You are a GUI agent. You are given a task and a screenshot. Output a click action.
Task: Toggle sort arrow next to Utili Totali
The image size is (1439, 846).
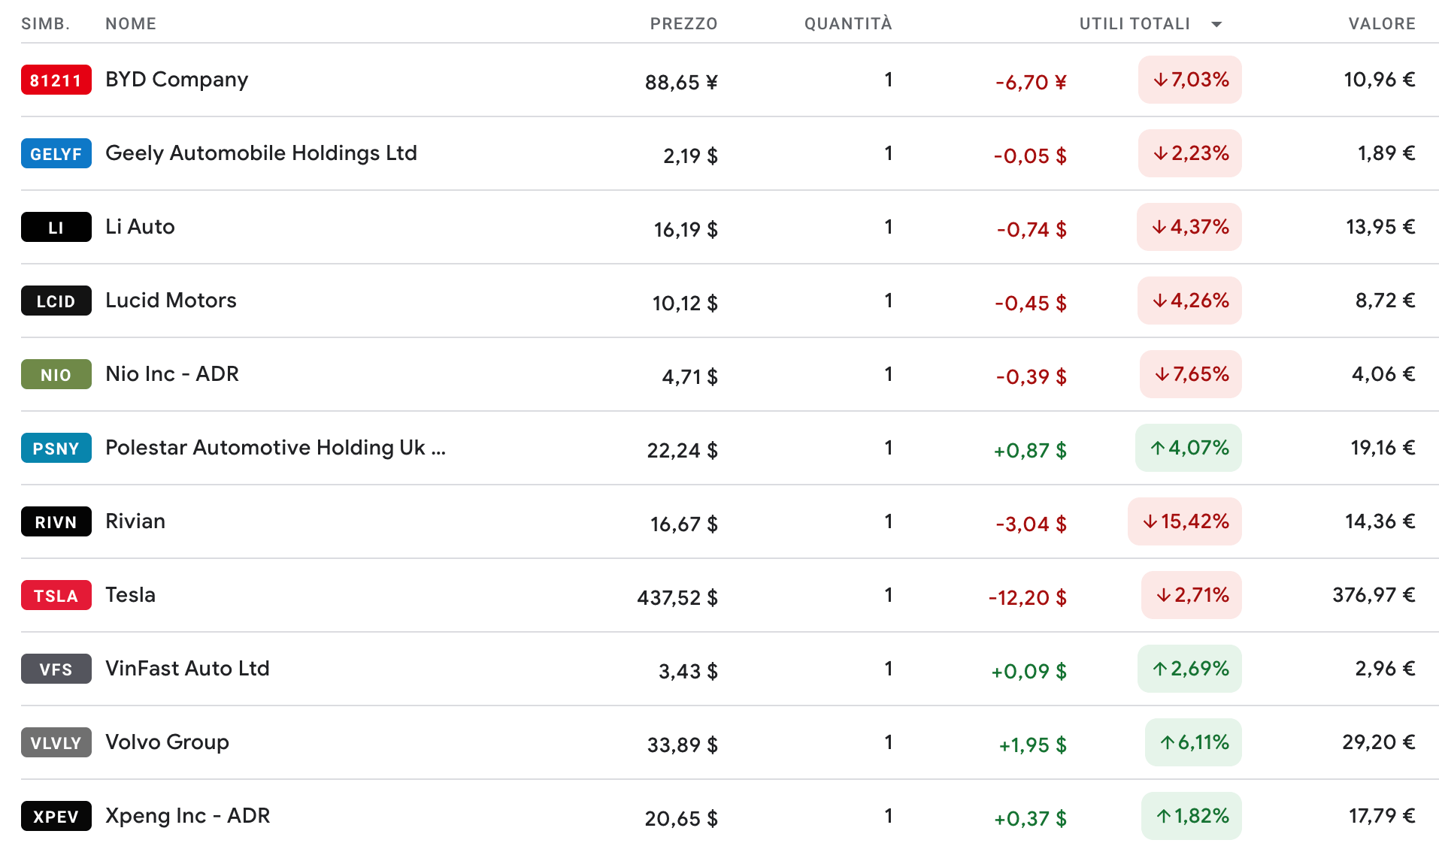1216,24
